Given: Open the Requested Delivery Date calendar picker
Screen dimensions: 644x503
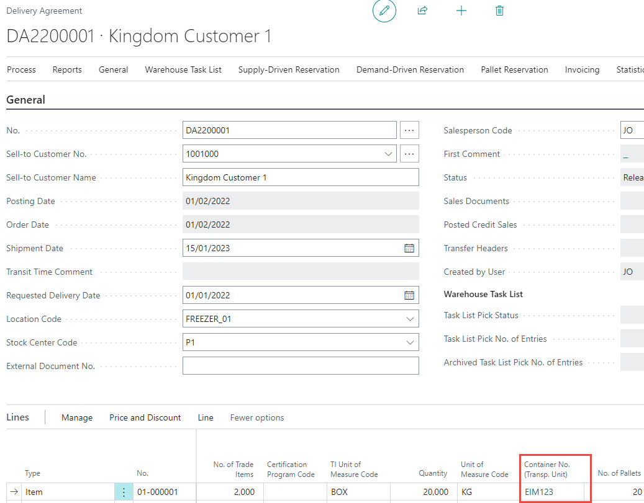Looking at the screenshot, I should tap(409, 295).
